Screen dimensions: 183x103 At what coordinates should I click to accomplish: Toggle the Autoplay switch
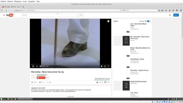tap(149, 21)
